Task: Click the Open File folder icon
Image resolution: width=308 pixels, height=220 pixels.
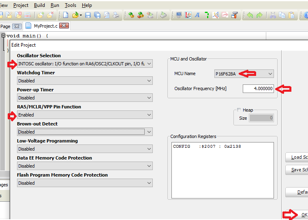Action: [75, 15]
